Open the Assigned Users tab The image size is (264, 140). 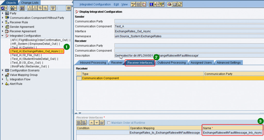(201, 63)
